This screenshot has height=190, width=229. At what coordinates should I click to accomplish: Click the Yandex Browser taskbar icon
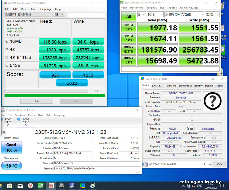coord(30,186)
